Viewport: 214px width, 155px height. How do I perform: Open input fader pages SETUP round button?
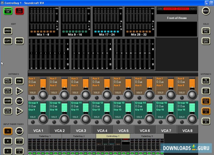click(x=19, y=131)
